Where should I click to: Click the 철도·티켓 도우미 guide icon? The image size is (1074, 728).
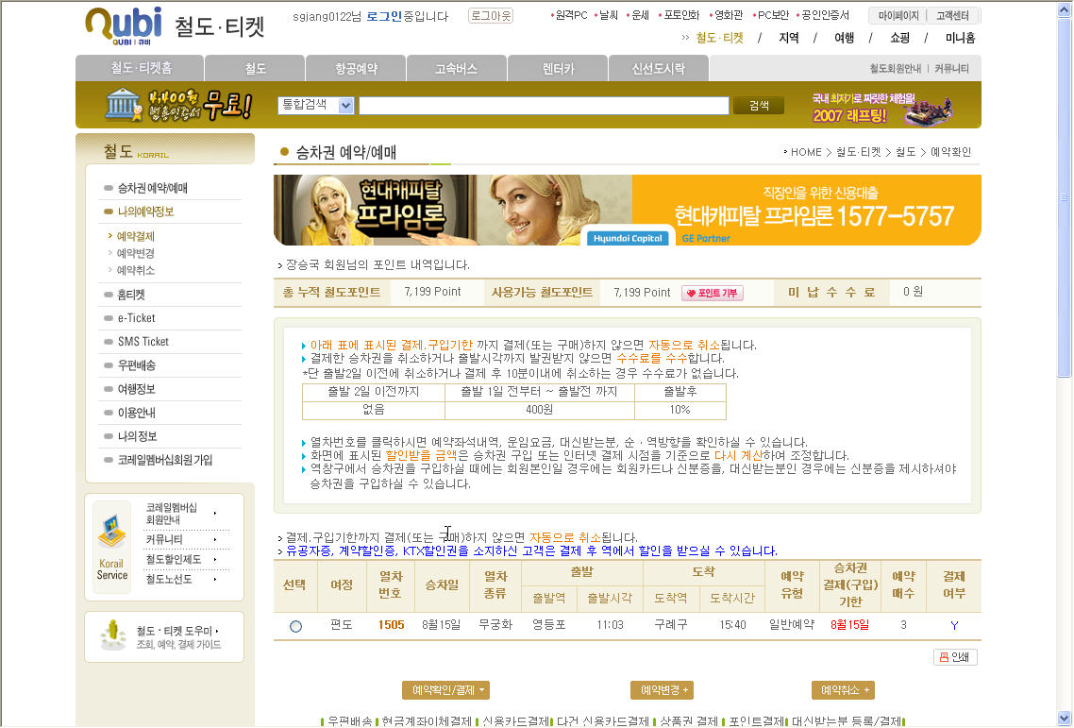click(112, 635)
